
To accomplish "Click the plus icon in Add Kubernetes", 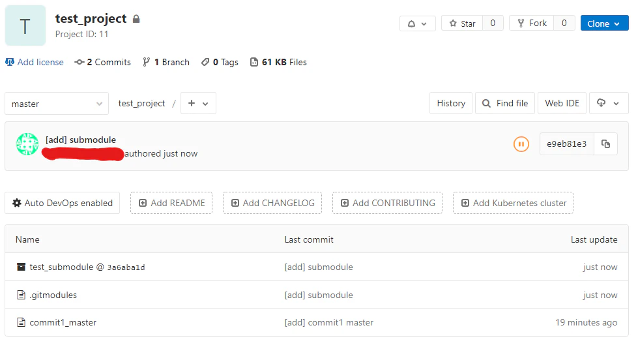I will click(465, 203).
